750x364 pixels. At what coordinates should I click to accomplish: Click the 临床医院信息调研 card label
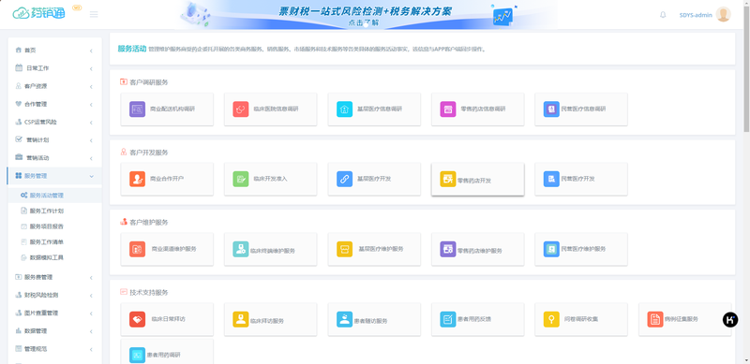tap(276, 109)
